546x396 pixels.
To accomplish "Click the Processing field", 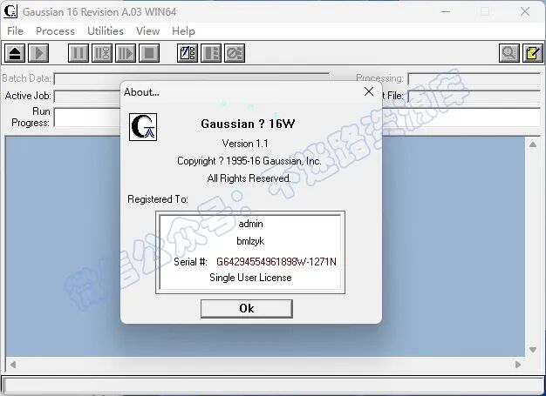I will pyautogui.click(x=474, y=78).
